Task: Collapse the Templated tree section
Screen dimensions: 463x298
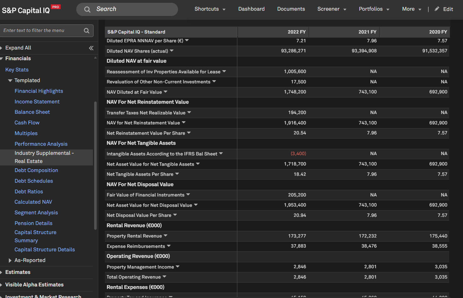Action: pos(10,81)
